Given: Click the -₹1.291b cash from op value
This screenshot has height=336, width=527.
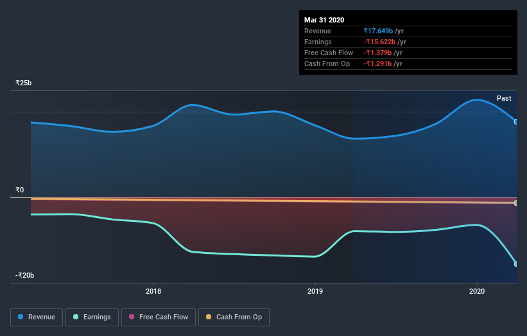Looking at the screenshot, I should click(x=377, y=63).
